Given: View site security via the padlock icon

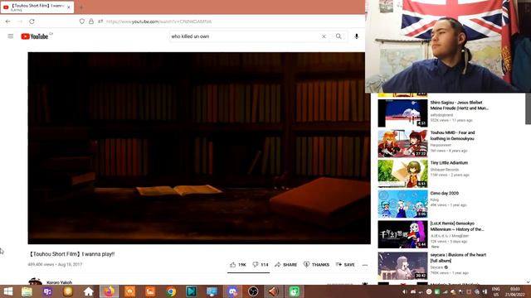Looking at the screenshot, I should [x=91, y=22].
